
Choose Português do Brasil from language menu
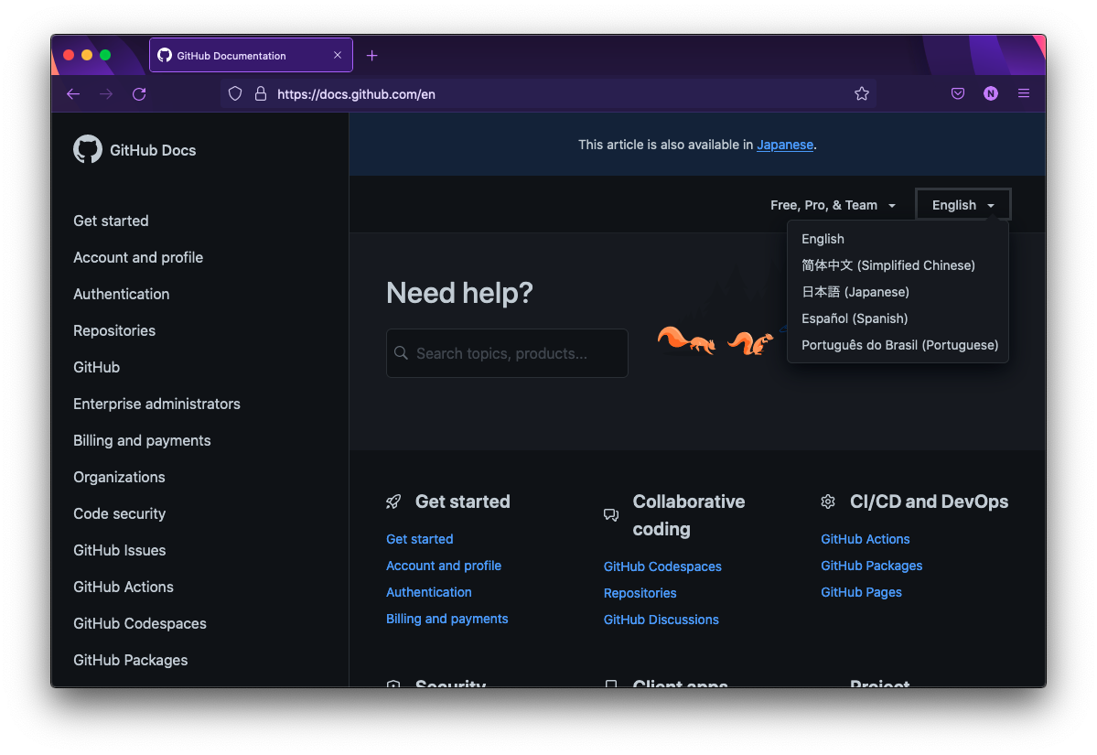point(899,345)
